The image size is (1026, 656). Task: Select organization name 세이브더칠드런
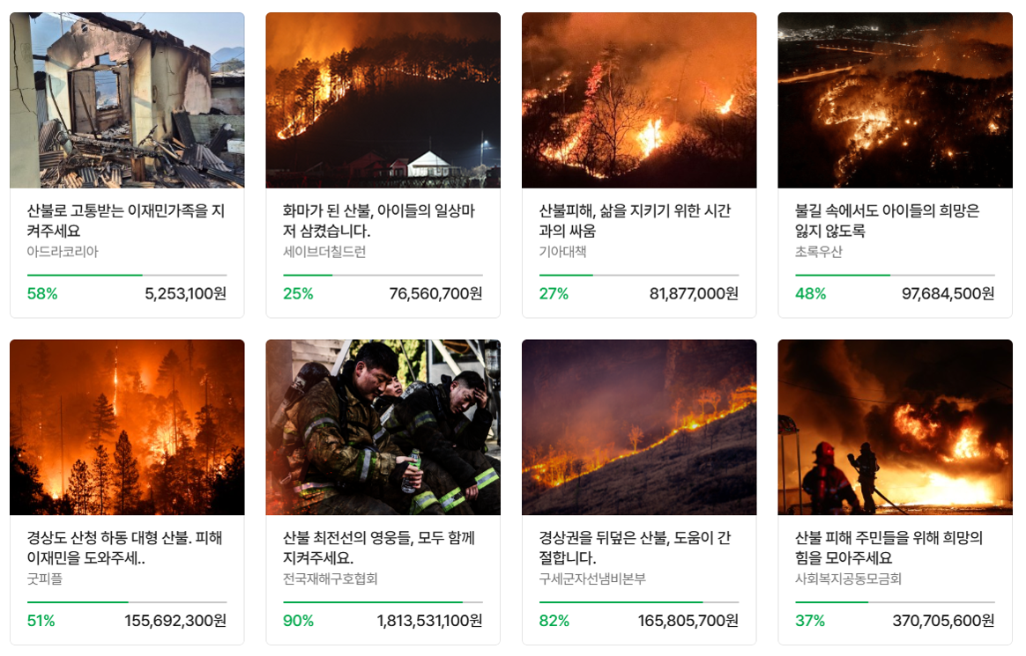point(324,252)
